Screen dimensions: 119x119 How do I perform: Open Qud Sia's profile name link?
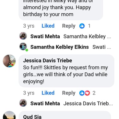pyautogui.click(x=32, y=117)
